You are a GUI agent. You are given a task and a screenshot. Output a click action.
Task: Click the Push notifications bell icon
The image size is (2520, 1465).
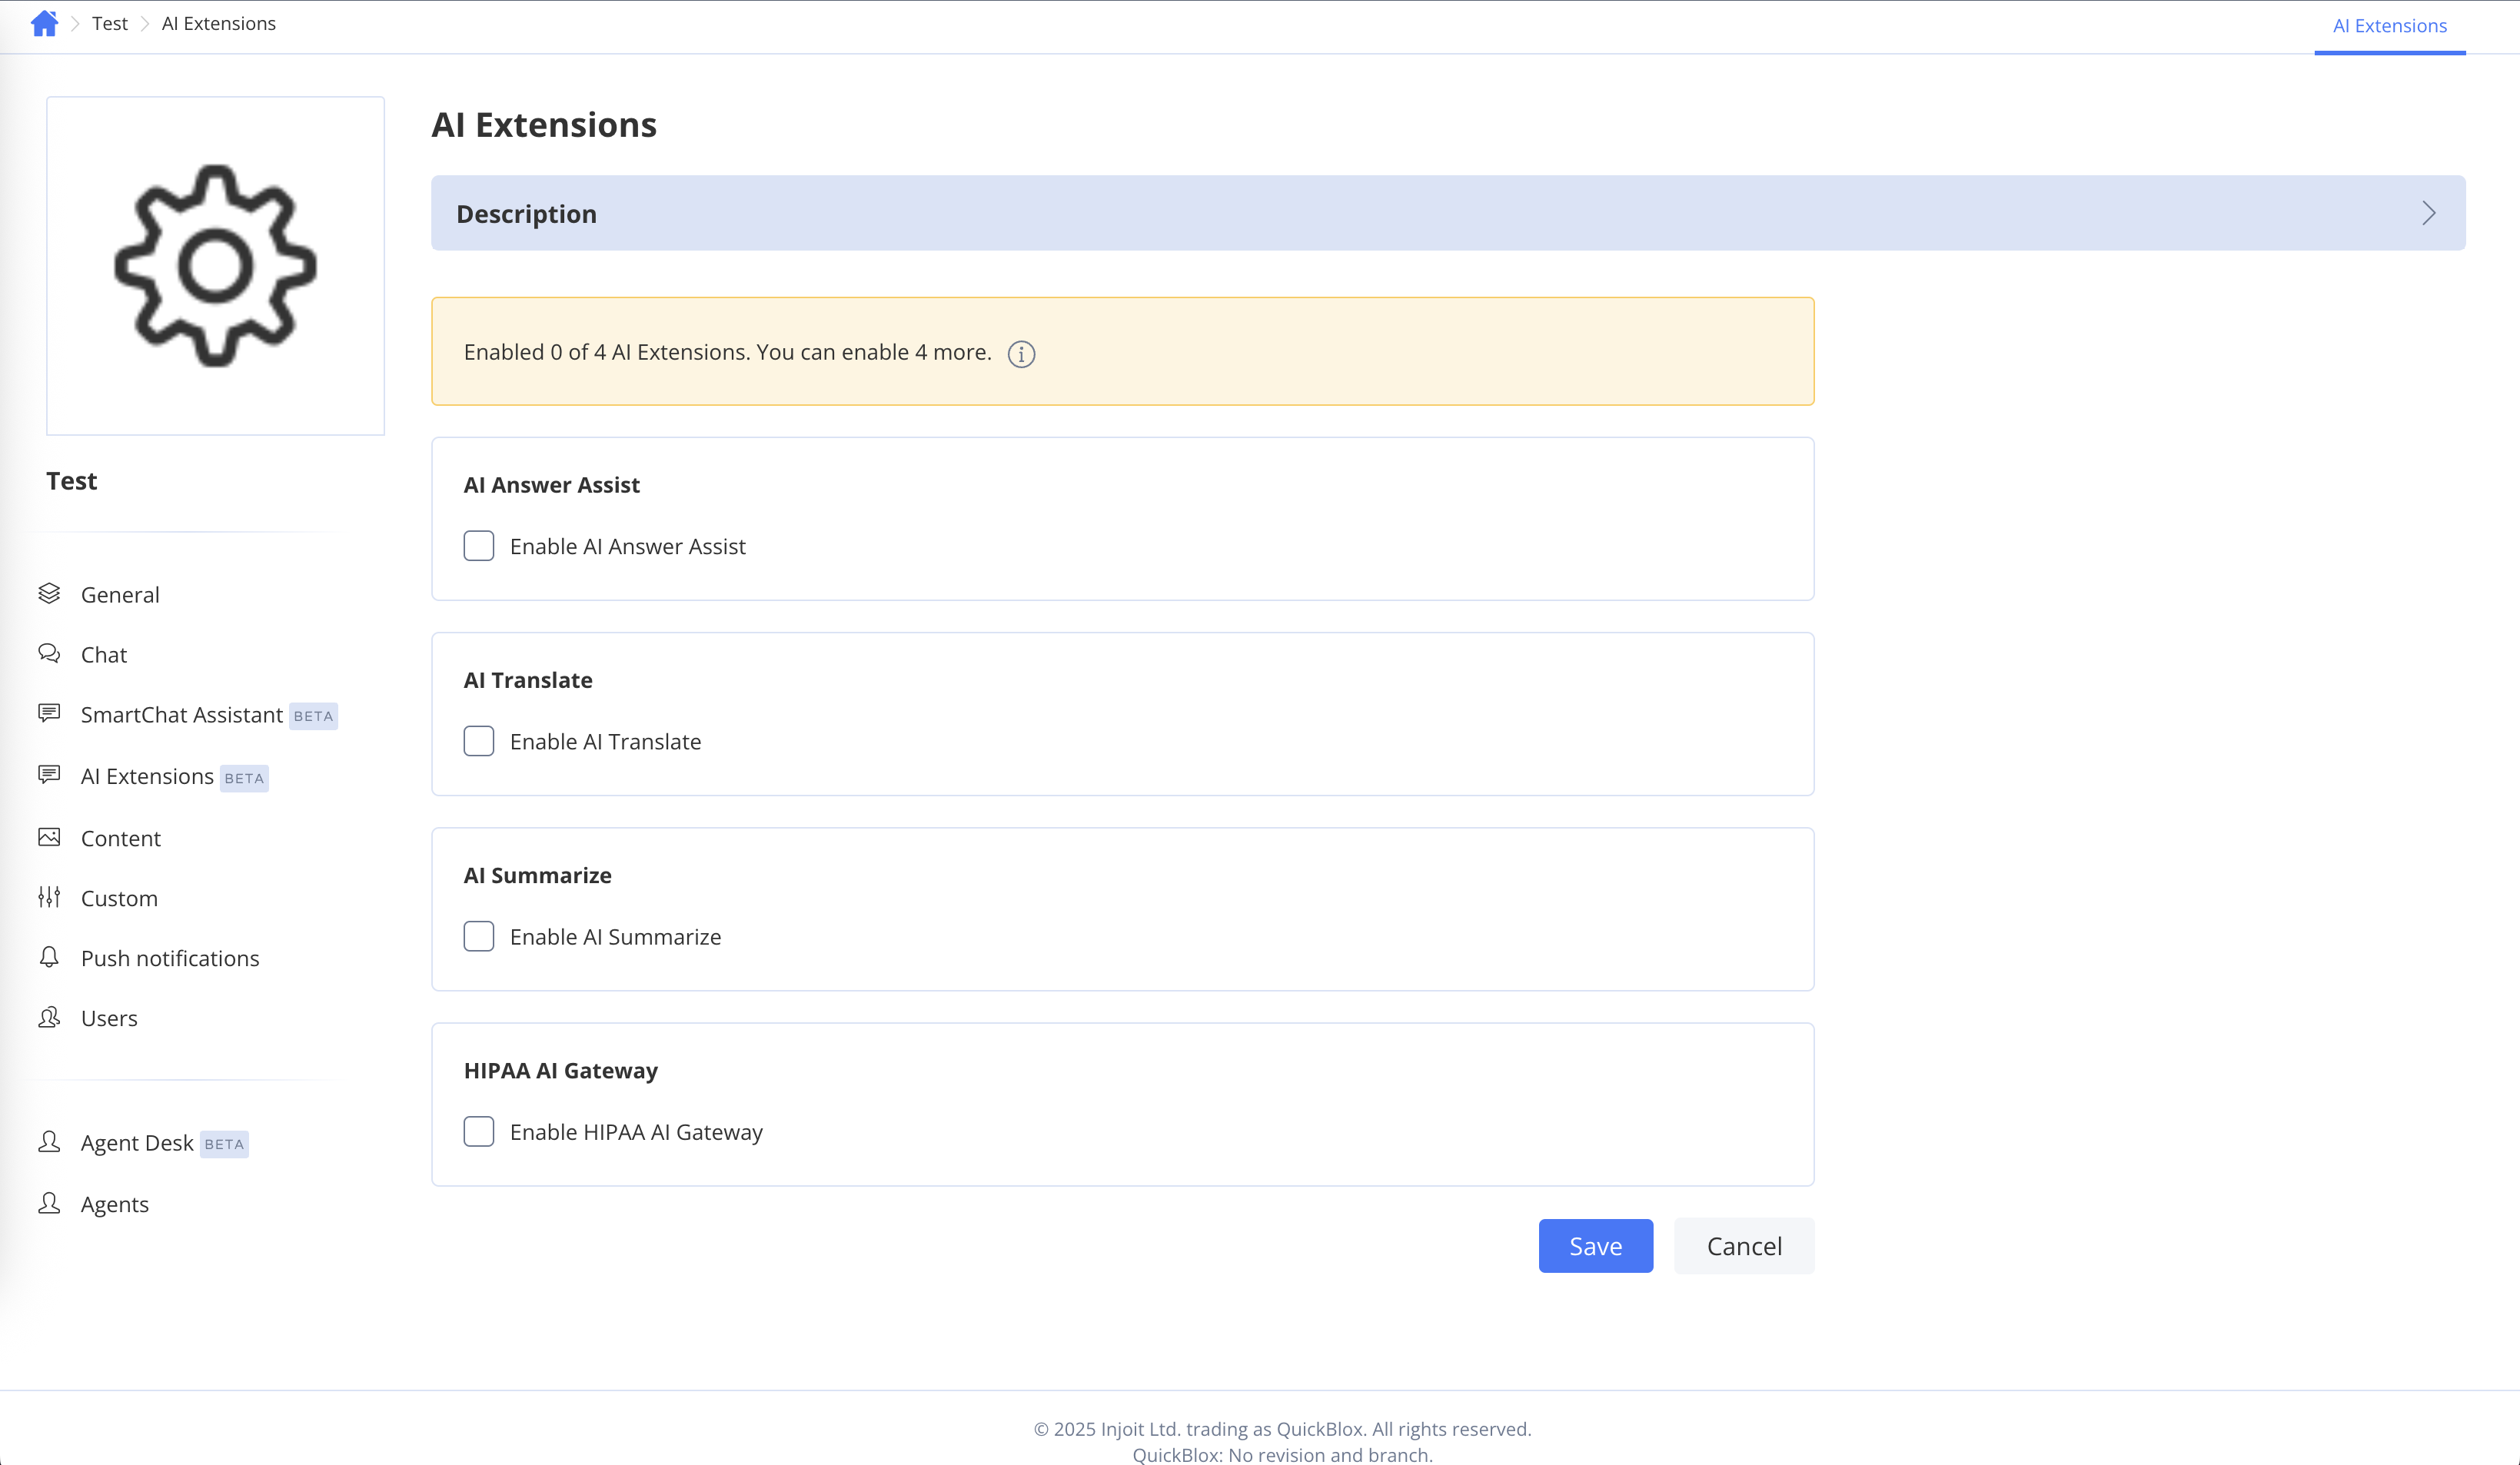(49, 958)
